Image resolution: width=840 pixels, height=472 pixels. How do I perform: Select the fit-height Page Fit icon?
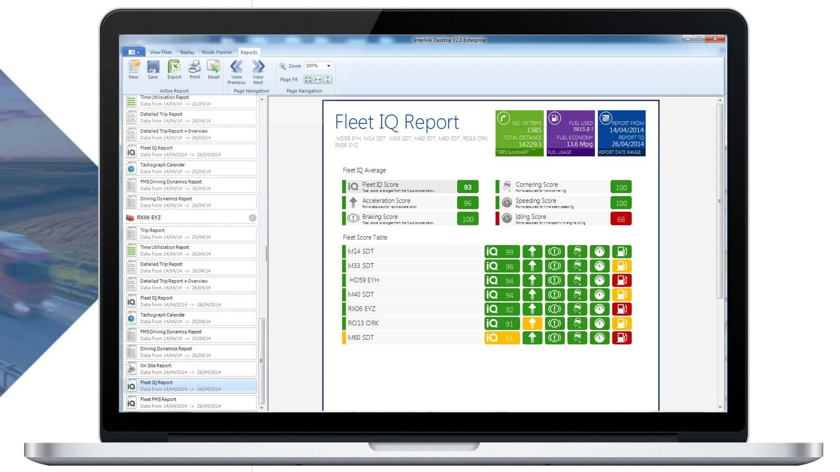tap(328, 79)
